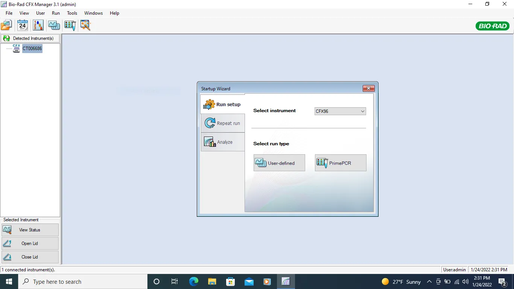Viewport: 514px width, 289px height.
Task: Switch to the Analyze tab
Action: coord(223,142)
